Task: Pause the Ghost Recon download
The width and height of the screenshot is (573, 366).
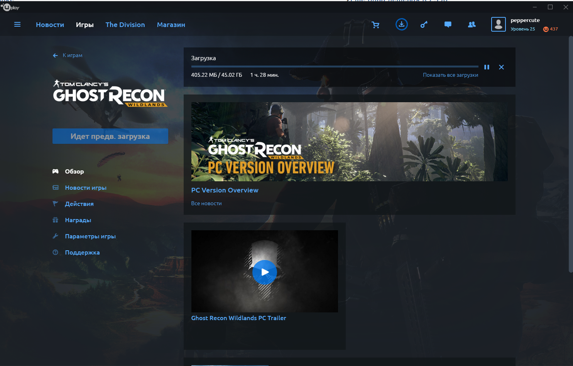Action: click(487, 67)
